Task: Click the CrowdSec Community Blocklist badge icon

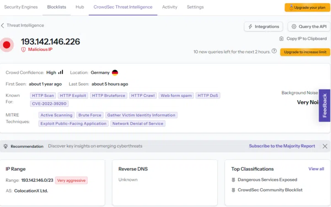Action: click(233, 190)
